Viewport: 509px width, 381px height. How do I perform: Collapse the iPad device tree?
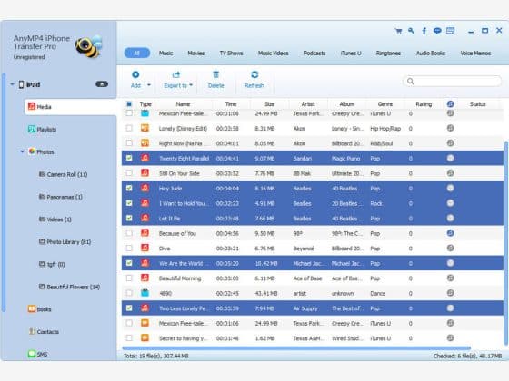[12, 84]
